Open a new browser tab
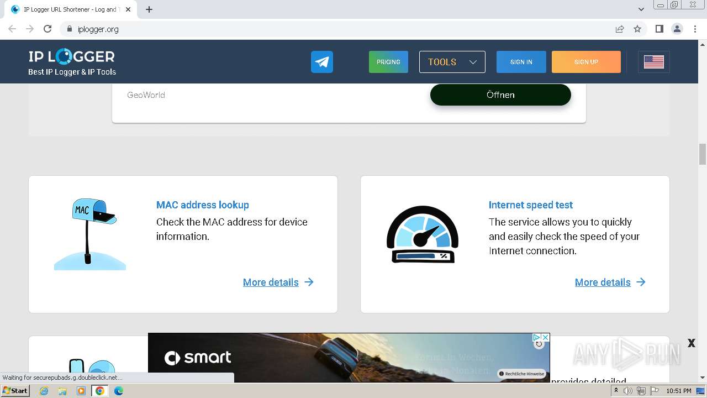The image size is (707, 398). [149, 9]
